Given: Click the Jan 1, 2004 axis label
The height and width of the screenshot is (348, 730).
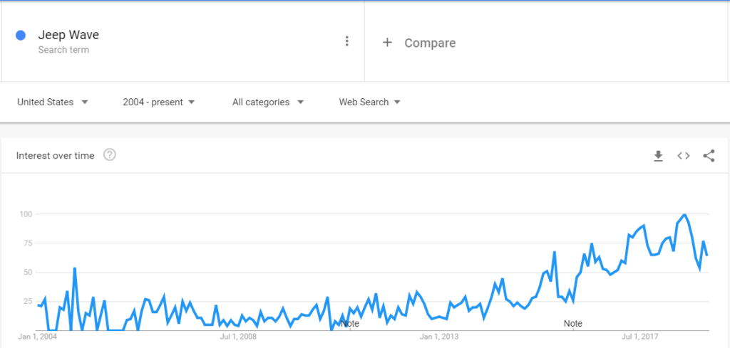Looking at the screenshot, I should pos(37,337).
